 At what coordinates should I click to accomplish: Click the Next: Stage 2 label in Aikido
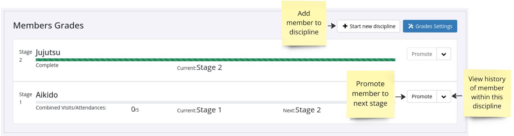[x=302, y=110]
